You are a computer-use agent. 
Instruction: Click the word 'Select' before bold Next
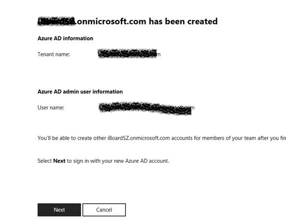pyautogui.click(x=45, y=161)
